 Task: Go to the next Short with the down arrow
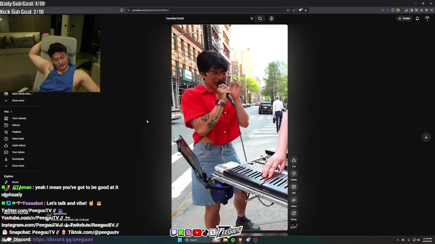click(426, 137)
